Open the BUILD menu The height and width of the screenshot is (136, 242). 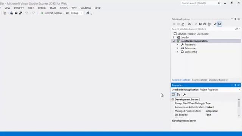31,8
